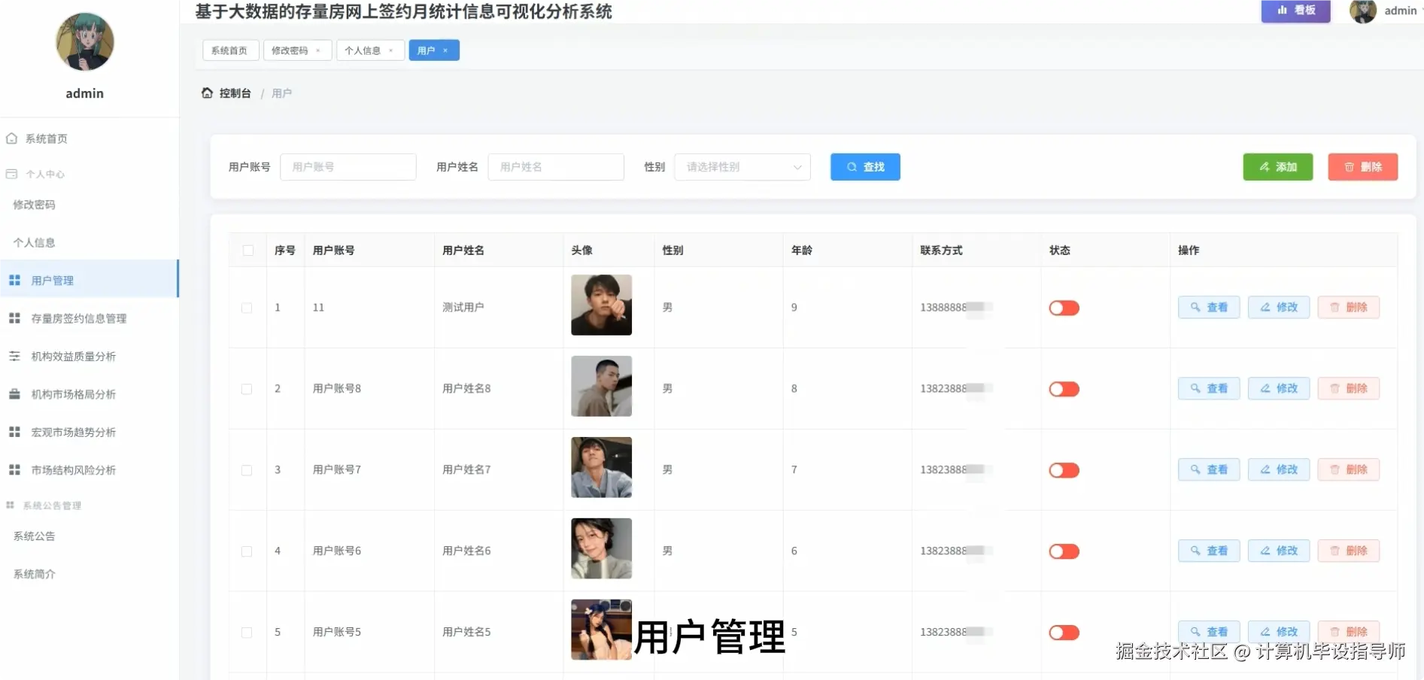Open the 请选择性别 gender dropdown
The height and width of the screenshot is (680, 1424).
pyautogui.click(x=741, y=167)
